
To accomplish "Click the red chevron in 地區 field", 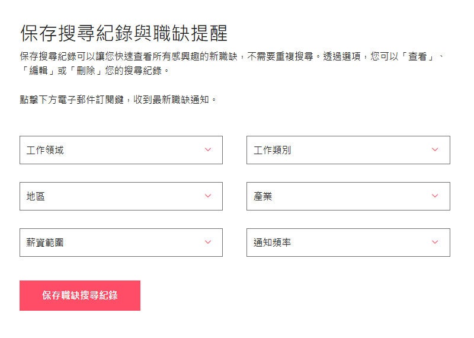I will point(208,196).
